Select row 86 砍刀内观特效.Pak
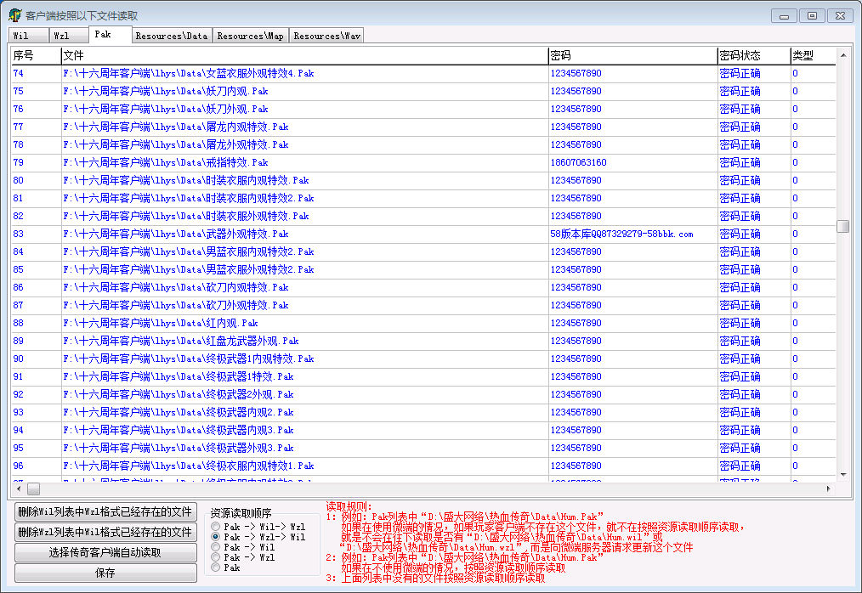Image resolution: width=862 pixels, height=593 pixels. point(422,287)
